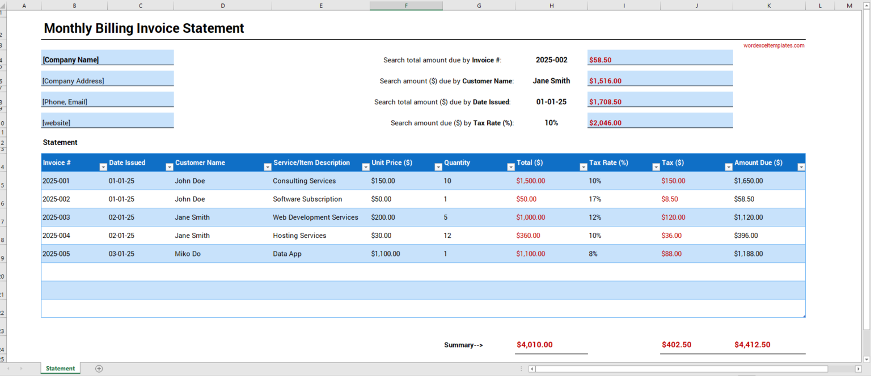Click the invoice number search cell 2025-002
Image resolution: width=871 pixels, height=376 pixels.
551,59
